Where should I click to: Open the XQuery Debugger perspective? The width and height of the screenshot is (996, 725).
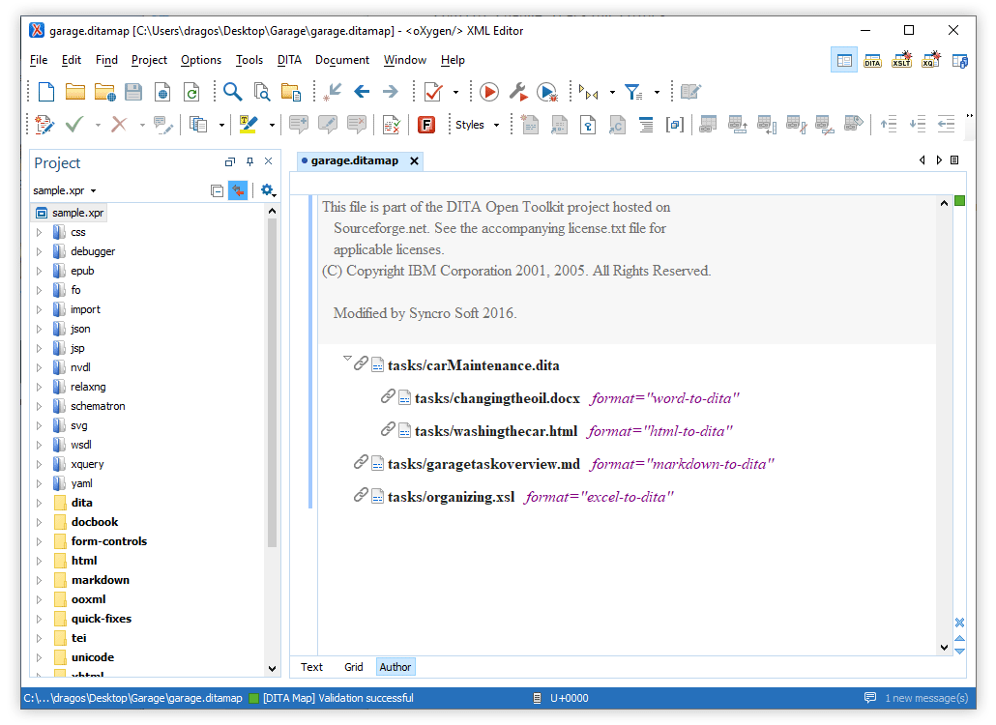tap(930, 60)
